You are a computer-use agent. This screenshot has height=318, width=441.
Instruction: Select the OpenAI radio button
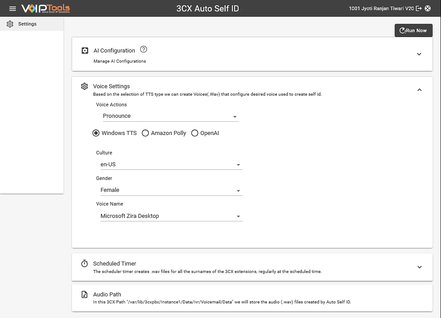(x=194, y=133)
